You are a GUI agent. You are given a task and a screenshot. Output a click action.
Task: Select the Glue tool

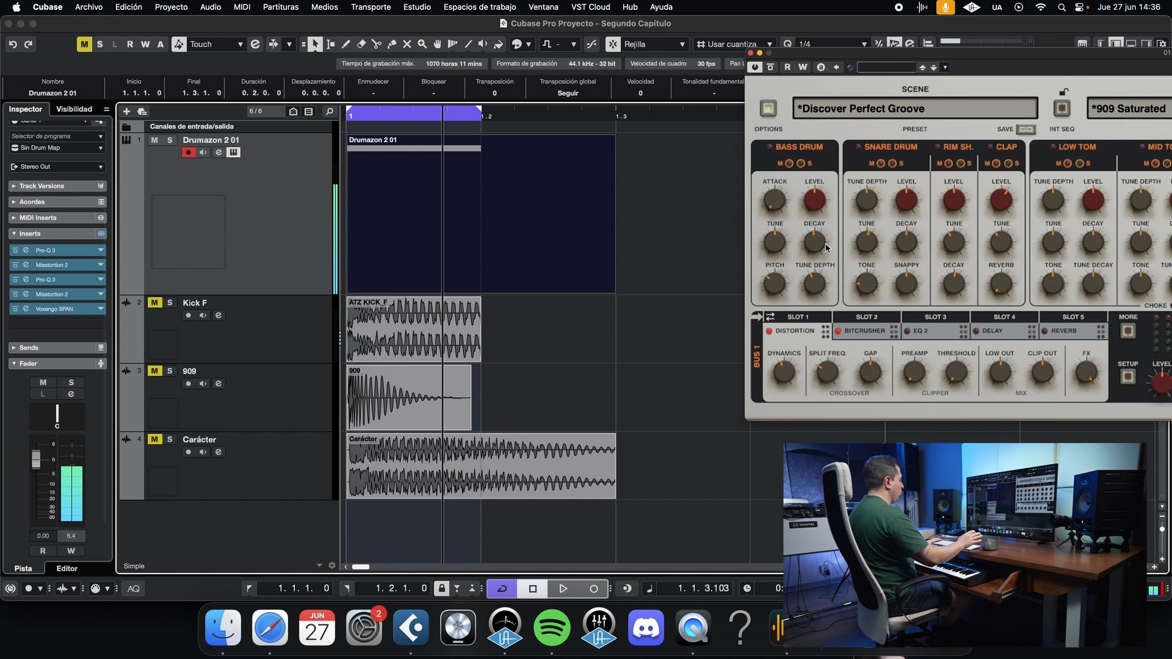click(x=391, y=44)
